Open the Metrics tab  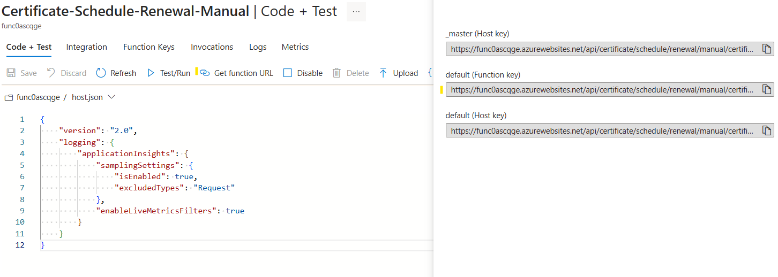[x=295, y=47]
